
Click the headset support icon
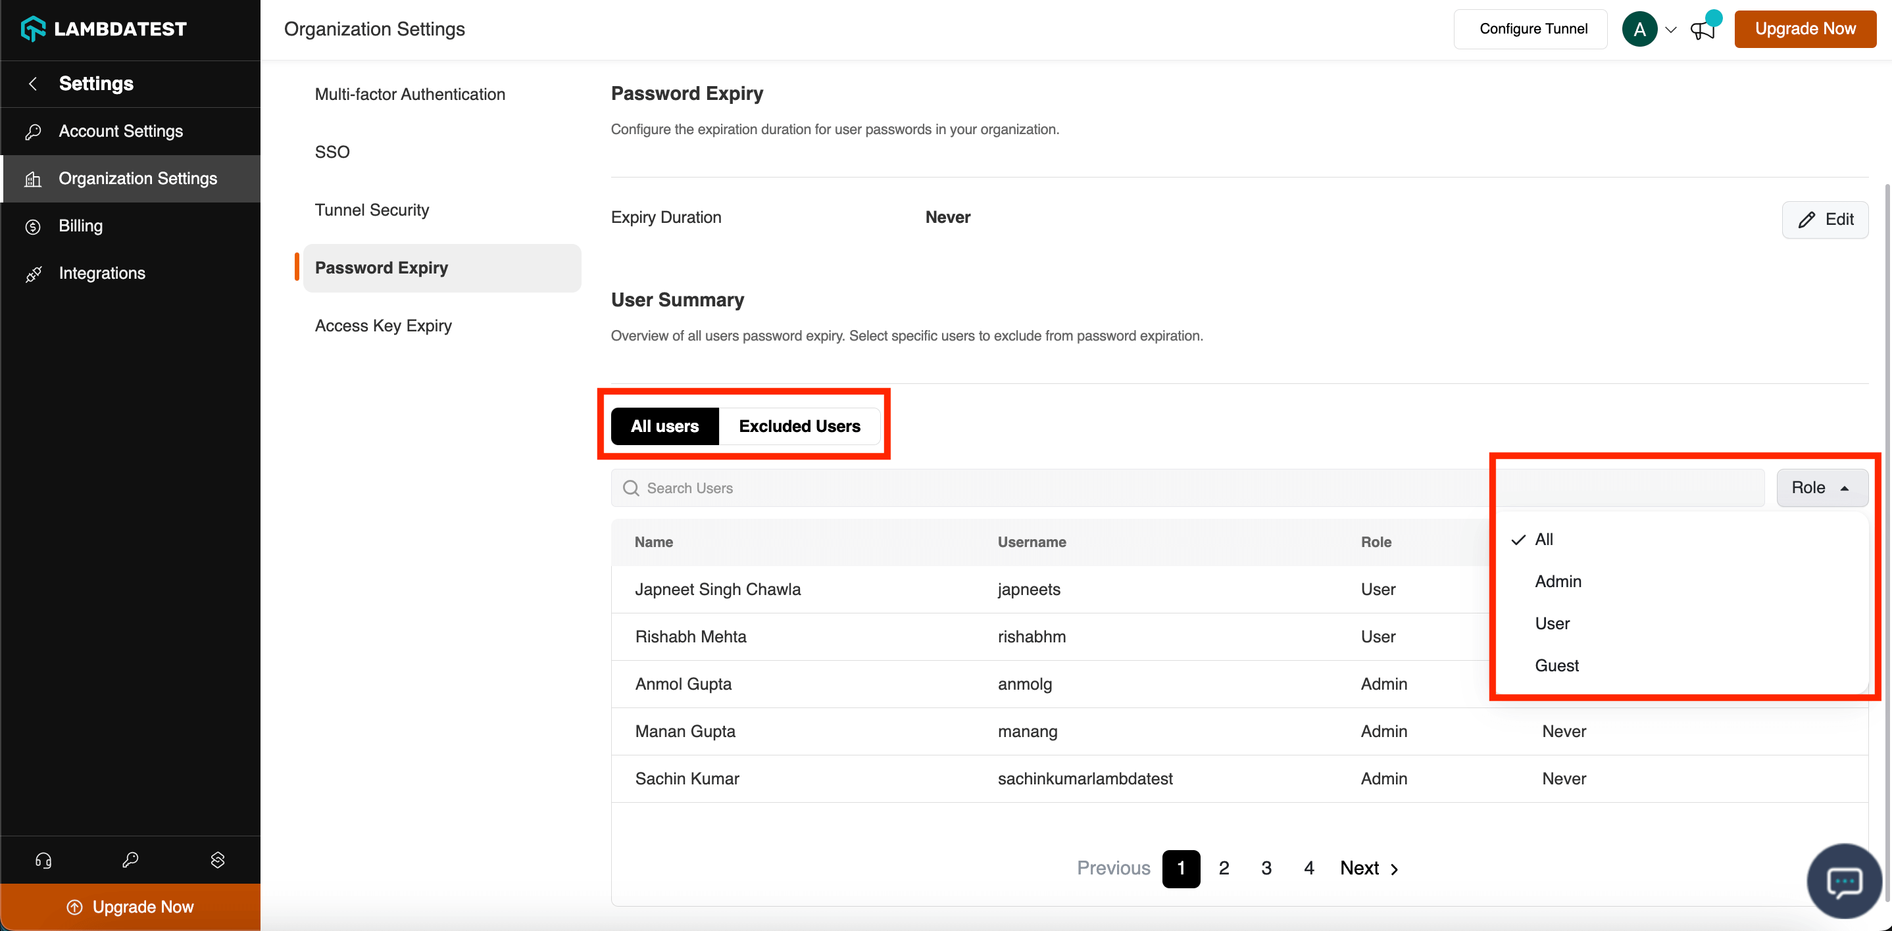pyautogui.click(x=43, y=860)
